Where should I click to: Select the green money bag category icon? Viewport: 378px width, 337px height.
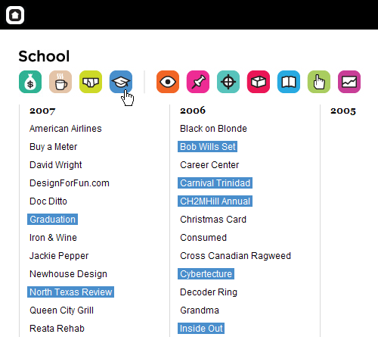30,82
